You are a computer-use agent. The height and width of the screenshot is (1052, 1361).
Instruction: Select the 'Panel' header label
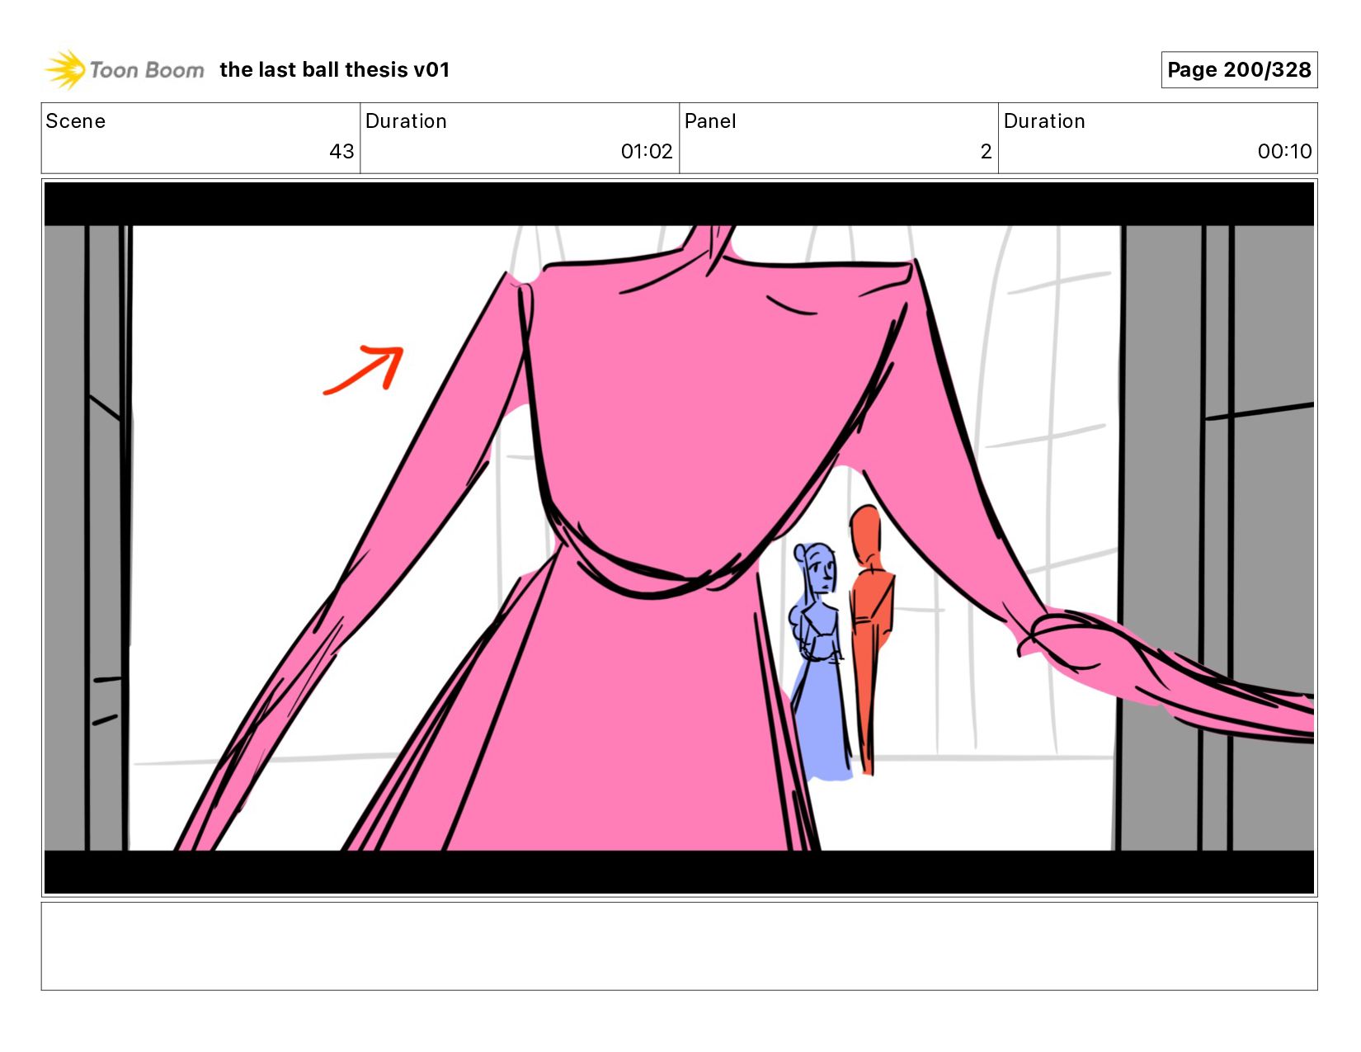pos(710,121)
